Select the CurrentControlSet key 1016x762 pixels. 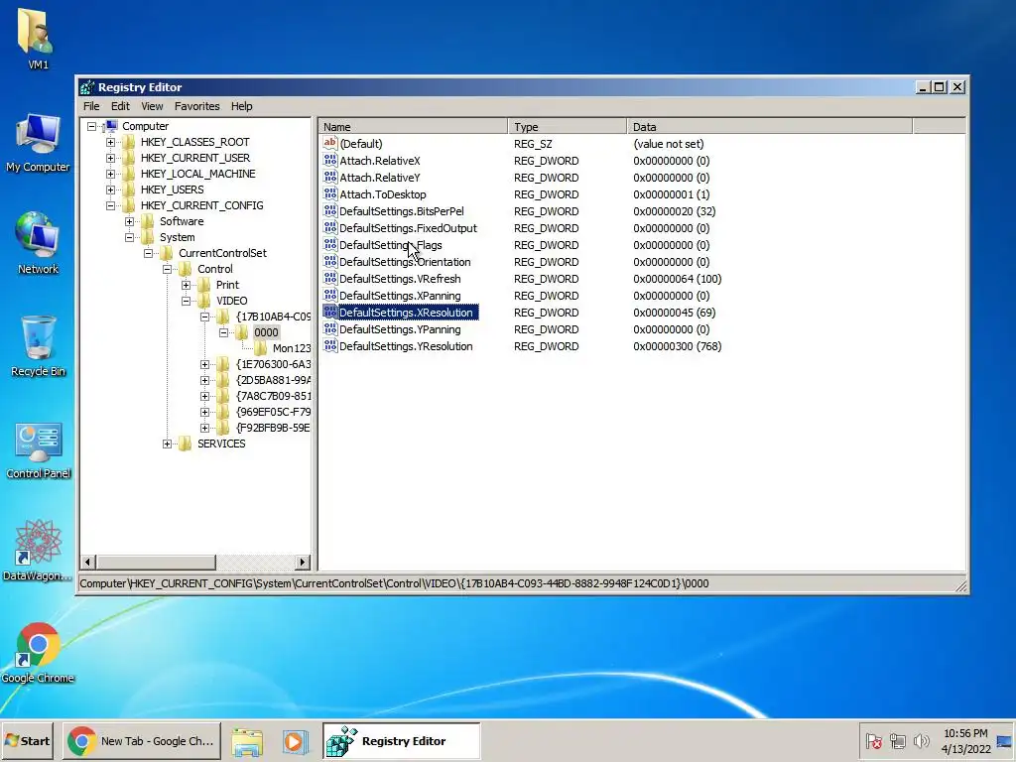222,253
